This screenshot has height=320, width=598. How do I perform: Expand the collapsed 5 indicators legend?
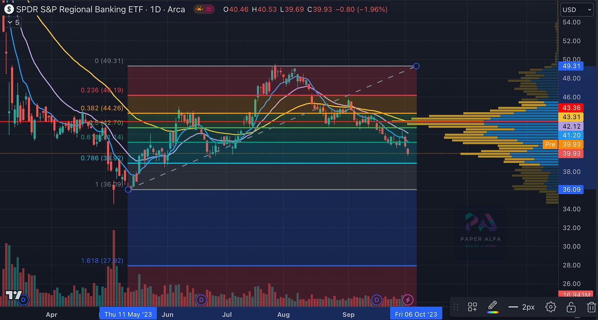pos(13,22)
